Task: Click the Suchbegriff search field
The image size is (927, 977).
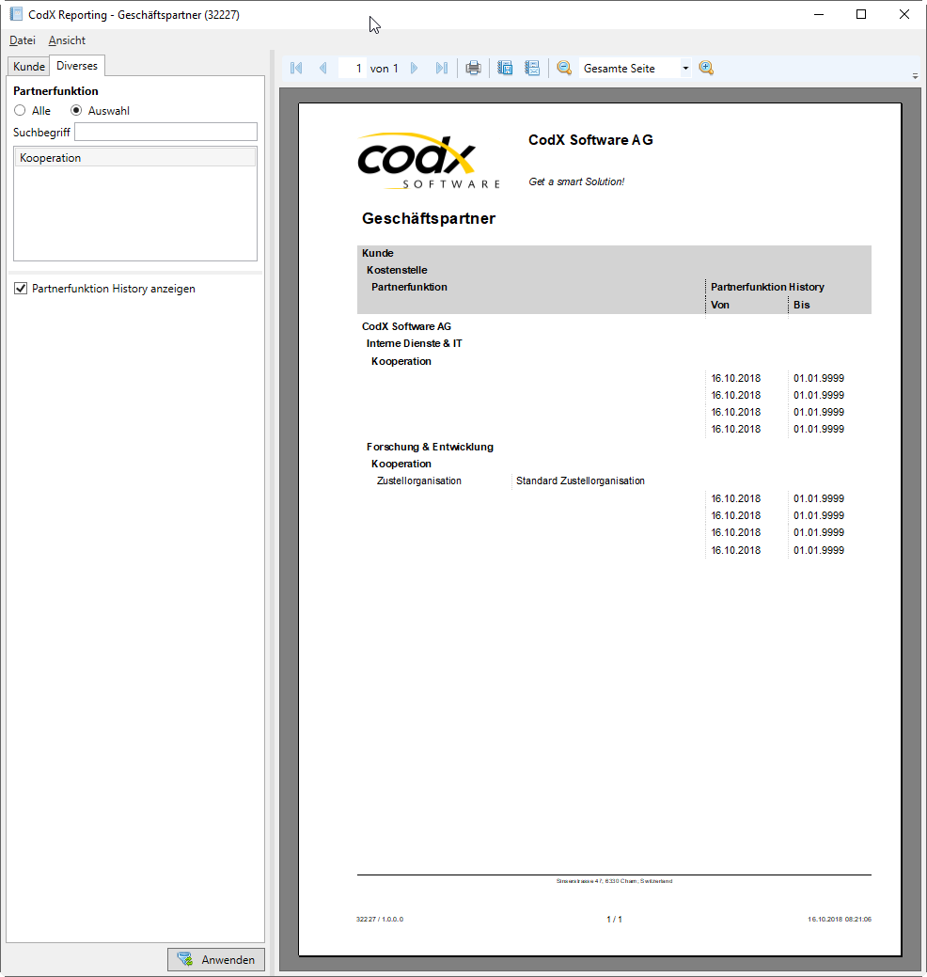Action: click(165, 132)
